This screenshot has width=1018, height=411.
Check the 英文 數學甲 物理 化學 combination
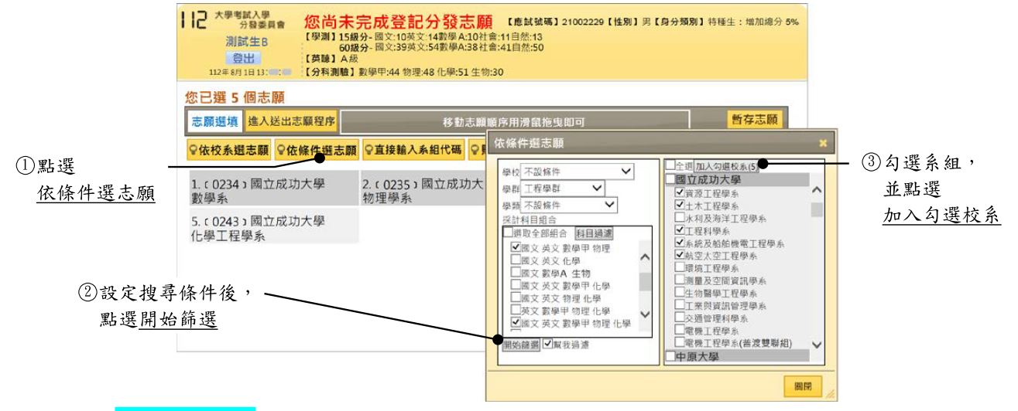(x=516, y=311)
